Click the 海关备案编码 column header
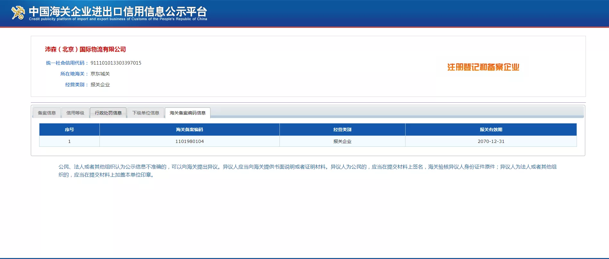This screenshot has width=609, height=259. (x=190, y=129)
